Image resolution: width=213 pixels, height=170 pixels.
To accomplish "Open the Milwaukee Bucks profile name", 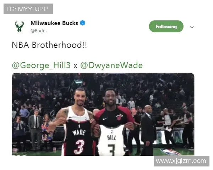I will [x=54, y=23].
